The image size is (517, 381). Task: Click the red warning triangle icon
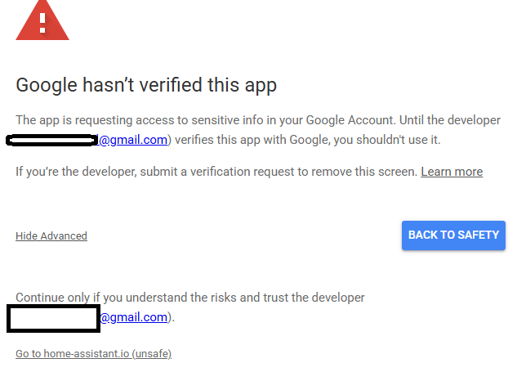[x=42, y=20]
